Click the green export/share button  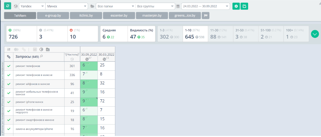click(x=244, y=6)
